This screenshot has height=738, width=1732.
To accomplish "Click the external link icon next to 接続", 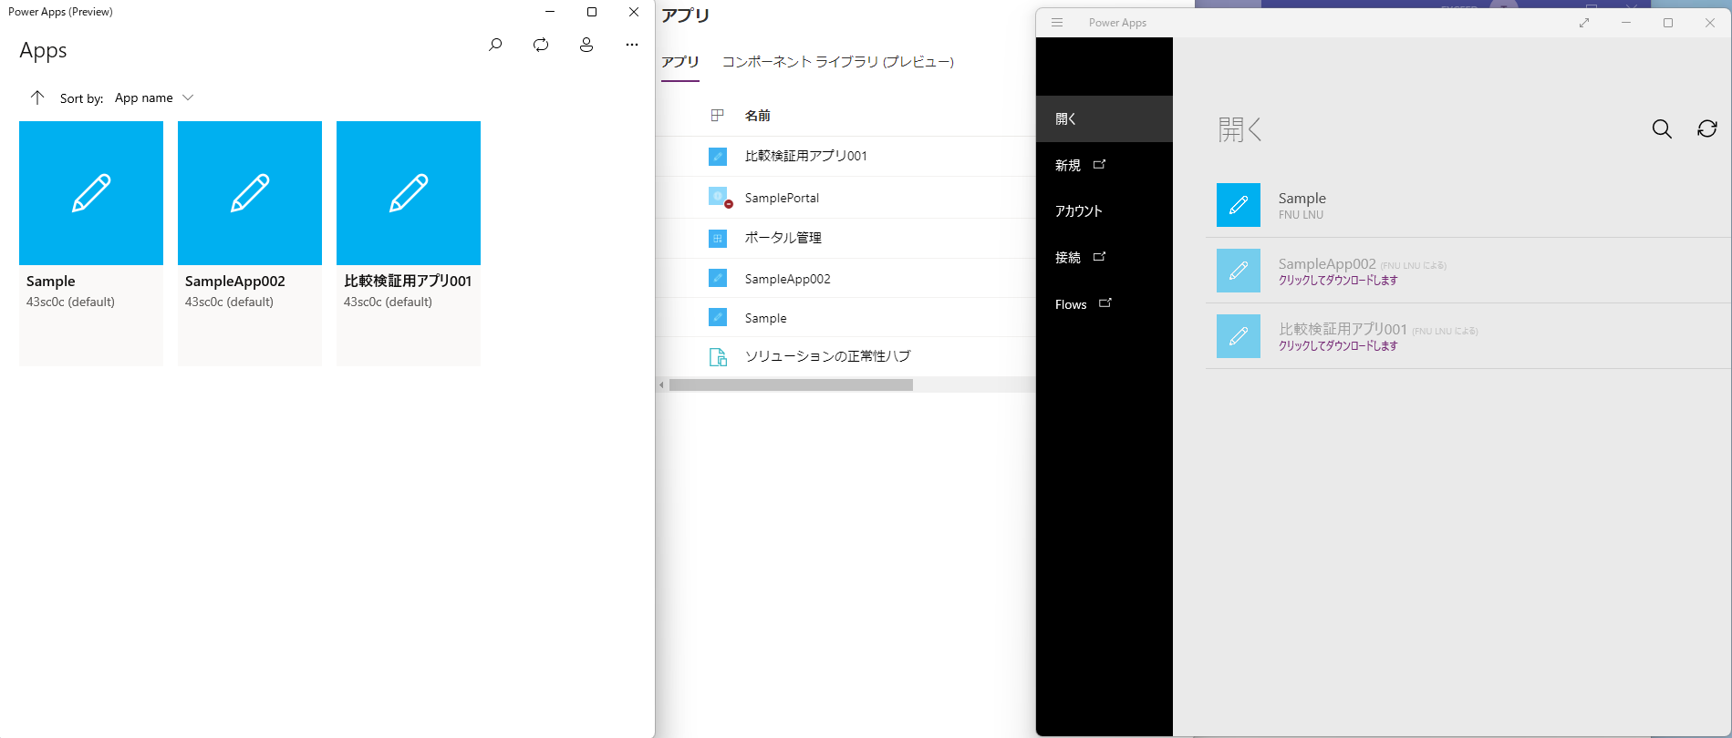I will click(1099, 256).
